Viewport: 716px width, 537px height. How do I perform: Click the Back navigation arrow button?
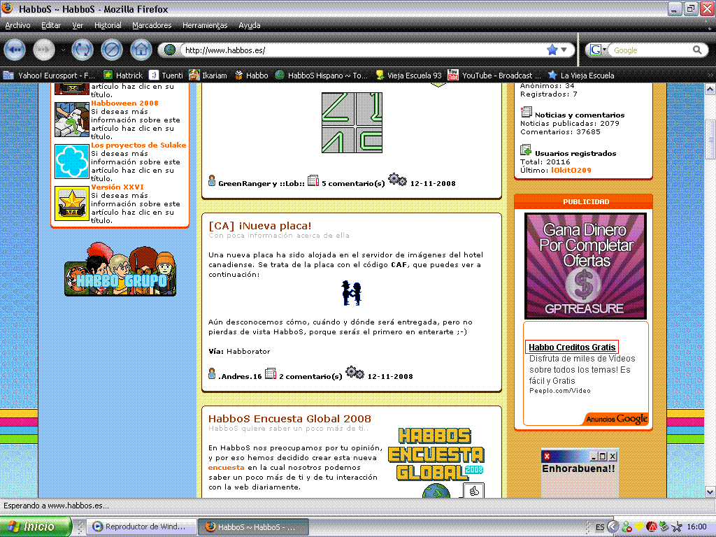[x=15, y=50]
